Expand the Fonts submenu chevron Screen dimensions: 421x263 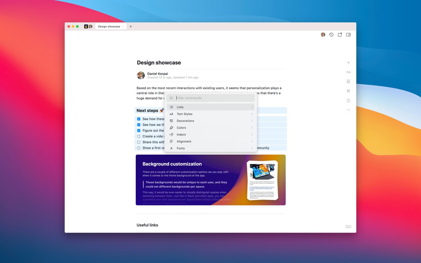[252, 148]
